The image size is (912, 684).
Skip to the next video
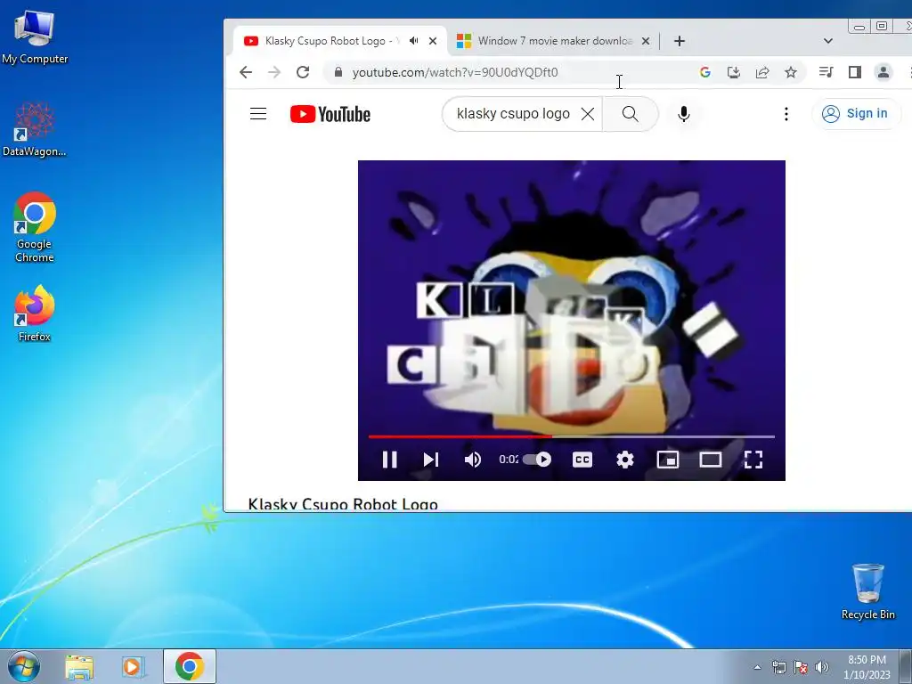(x=431, y=460)
